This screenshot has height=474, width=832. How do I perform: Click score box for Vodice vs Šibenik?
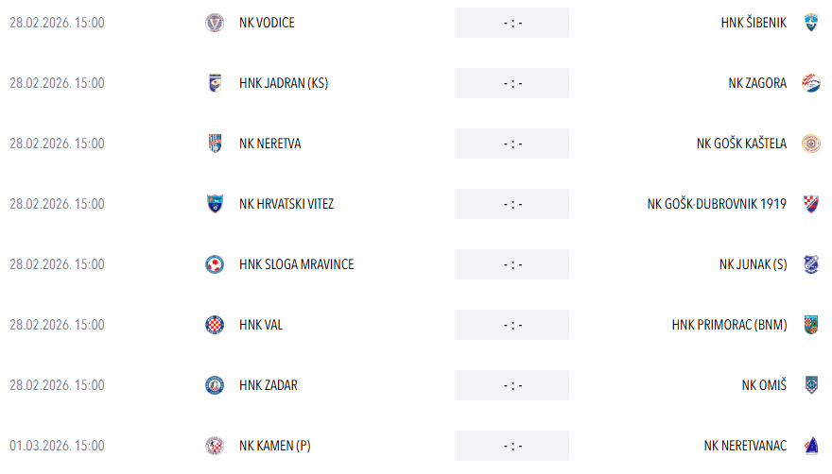click(512, 23)
